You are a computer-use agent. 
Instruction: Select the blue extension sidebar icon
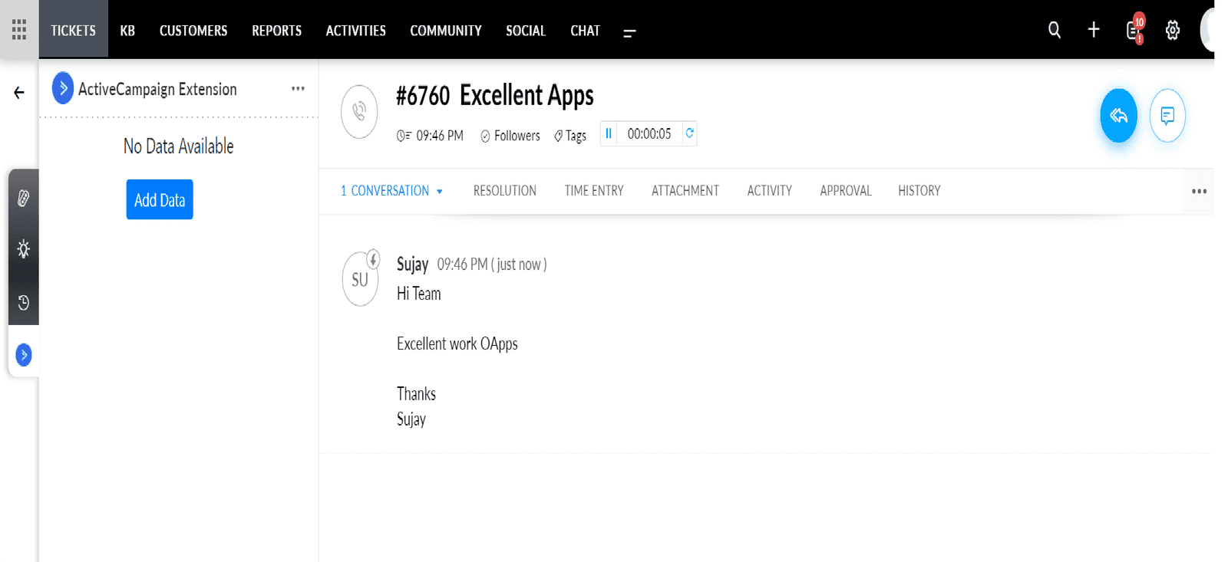pos(24,354)
